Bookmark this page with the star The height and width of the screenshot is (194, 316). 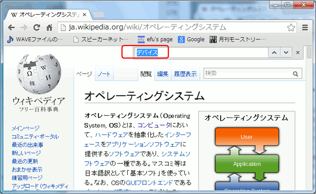291,27
